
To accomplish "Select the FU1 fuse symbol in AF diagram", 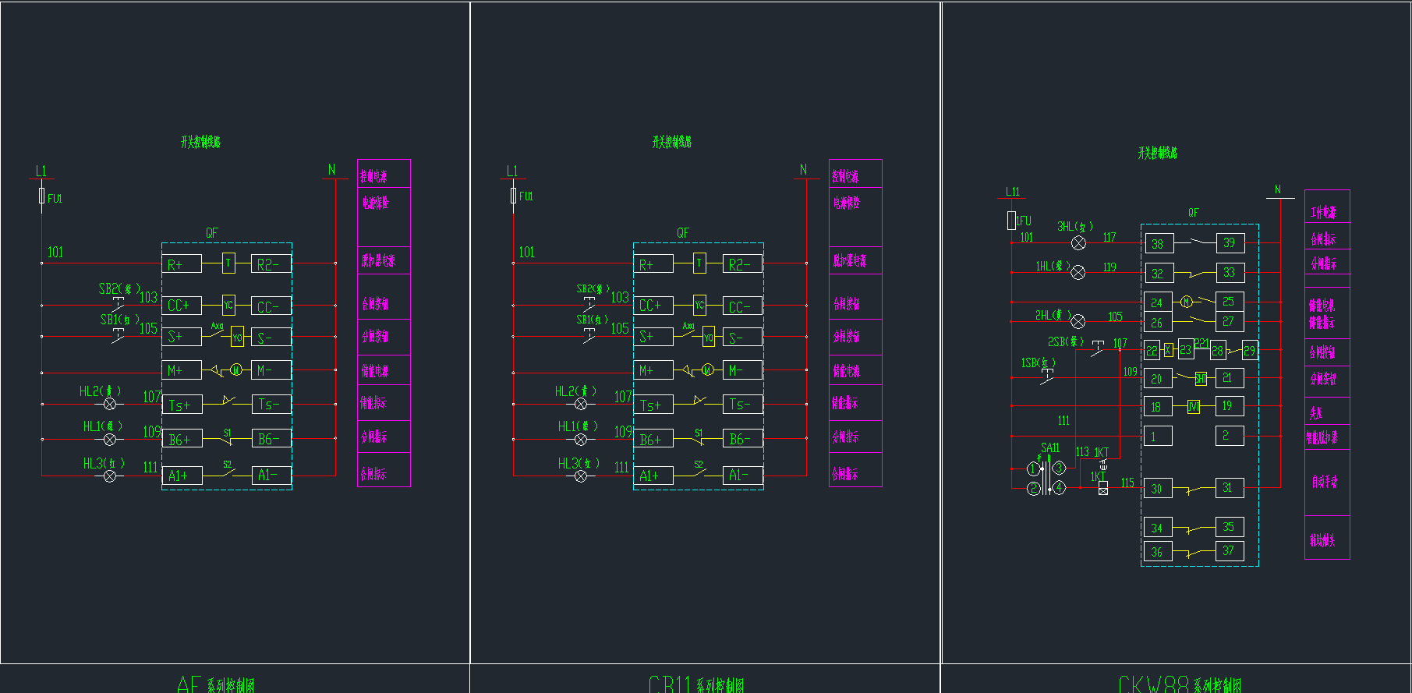I will click(x=42, y=195).
